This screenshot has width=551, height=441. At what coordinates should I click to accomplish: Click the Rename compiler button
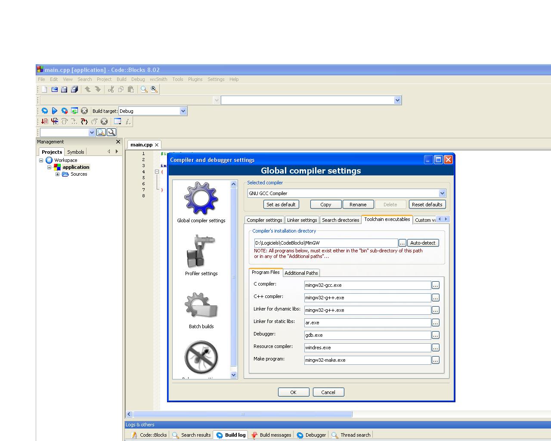pyautogui.click(x=358, y=205)
